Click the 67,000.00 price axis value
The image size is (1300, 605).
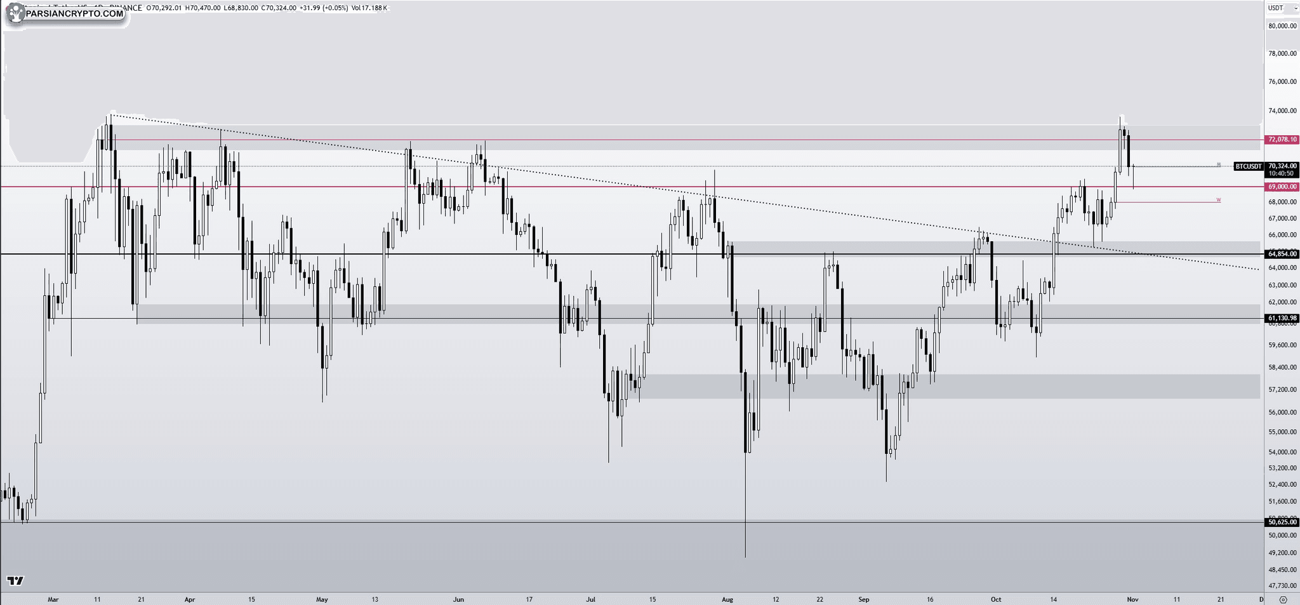coord(1282,218)
